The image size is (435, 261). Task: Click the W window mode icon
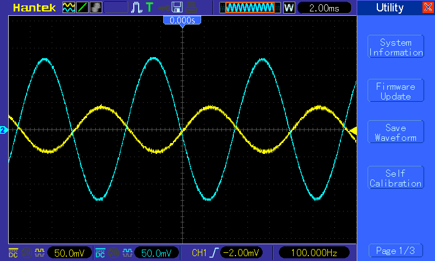tap(289, 8)
